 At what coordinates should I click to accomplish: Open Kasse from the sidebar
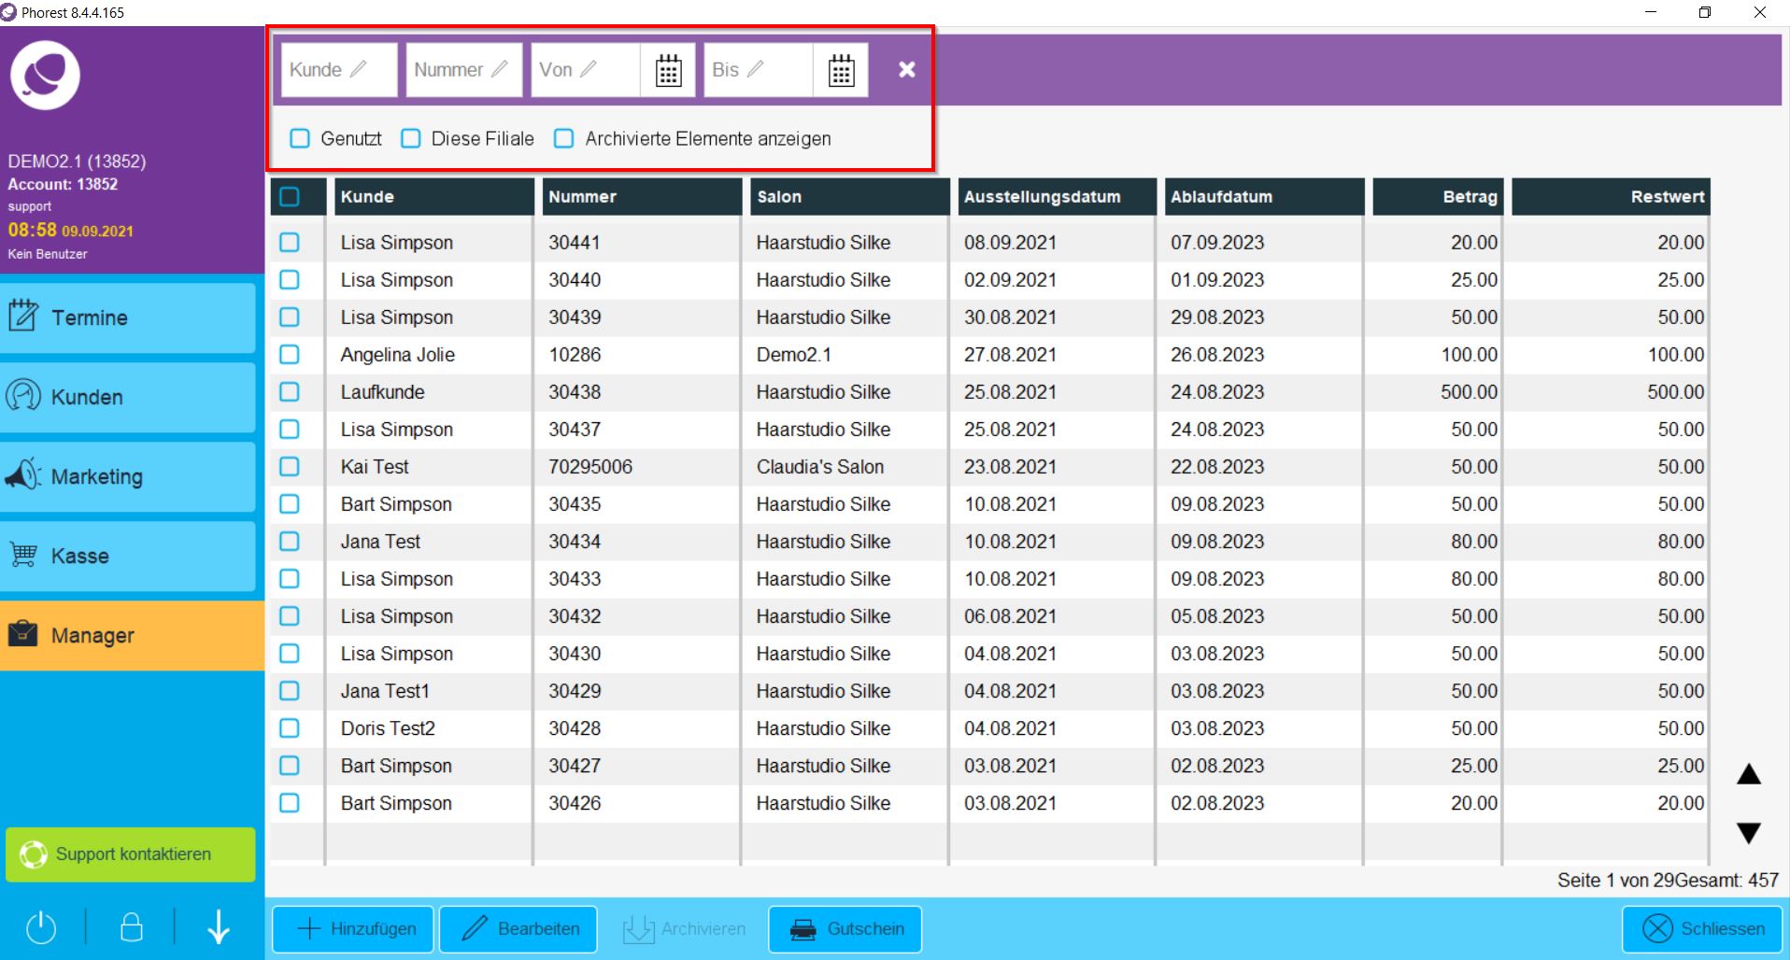[x=128, y=556]
